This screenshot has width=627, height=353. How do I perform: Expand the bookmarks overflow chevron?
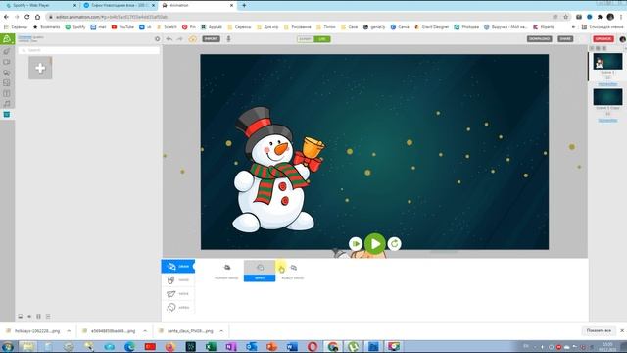[574, 27]
